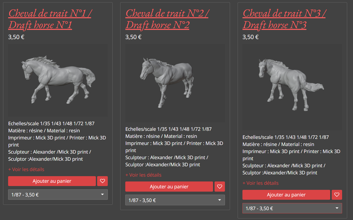
Task: Add Draft horse N°1 to wishlist heart
Action: point(102,181)
